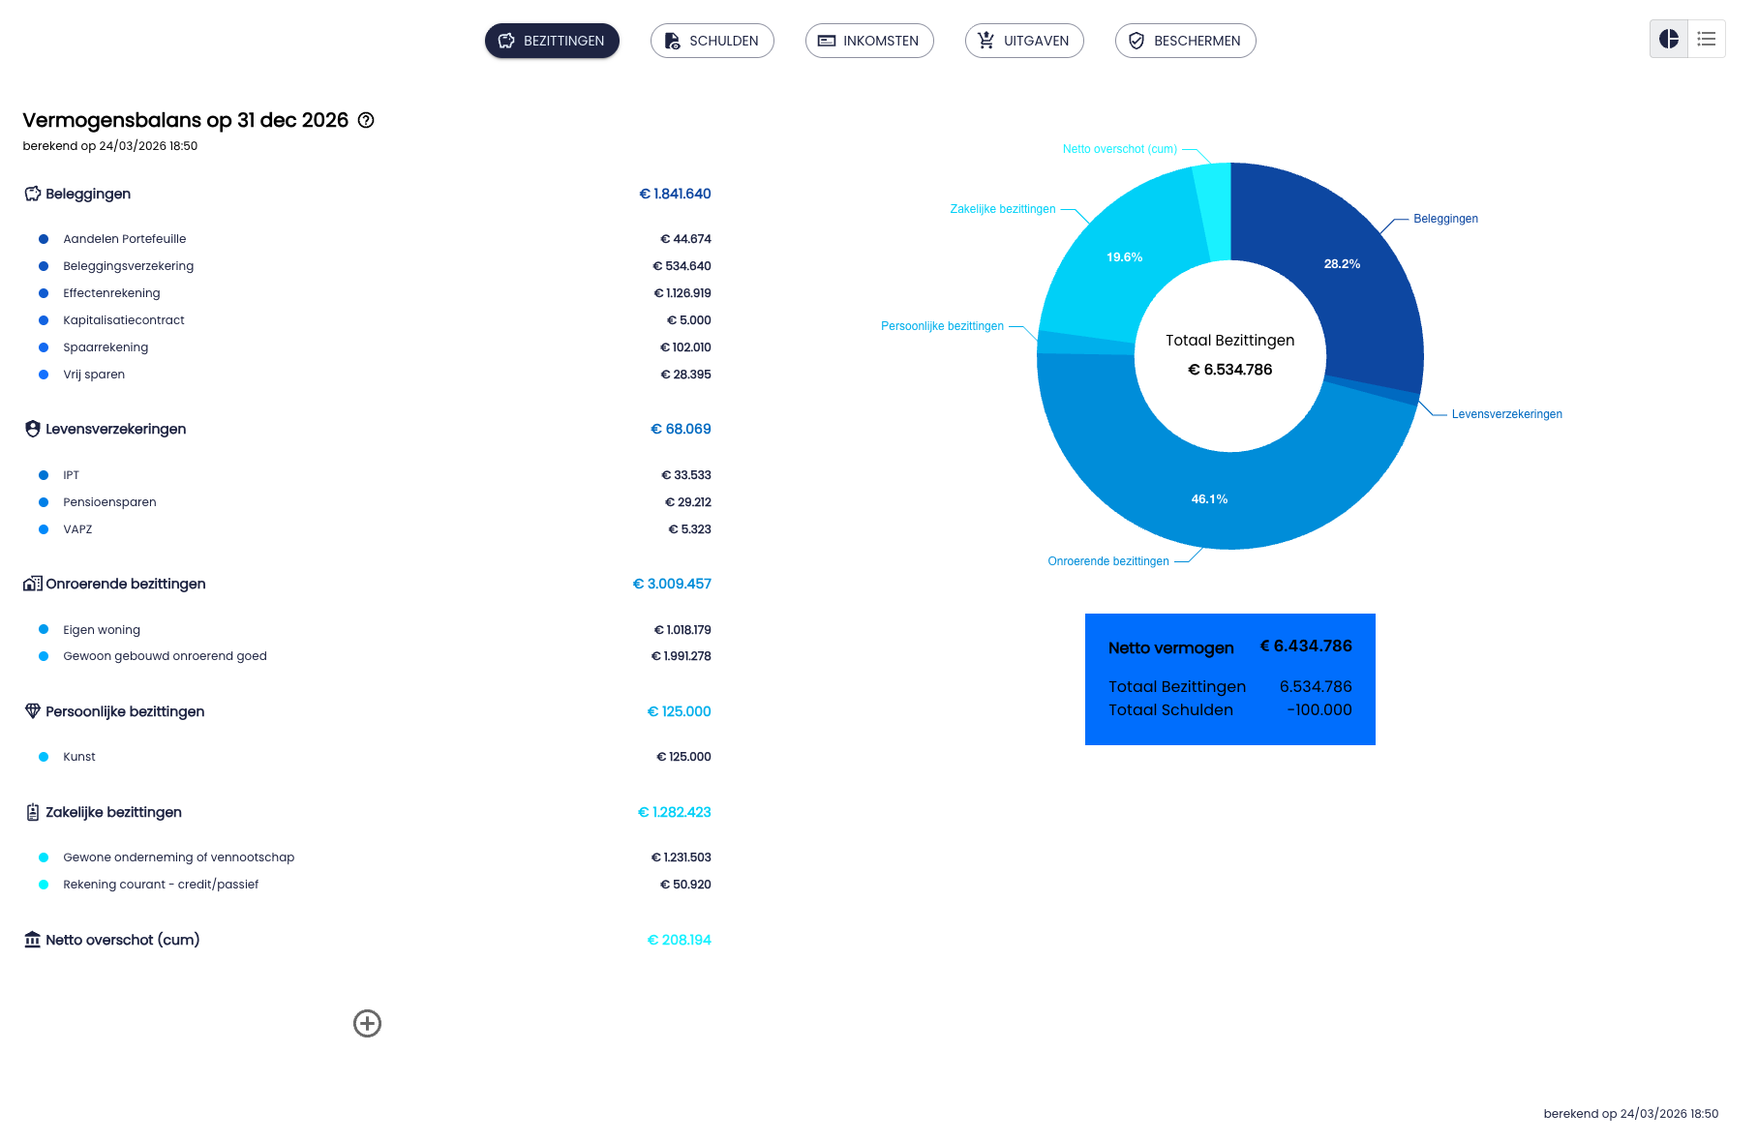Open help for Vermogensbalans title
The height and width of the screenshot is (1142, 1758).
366,120
